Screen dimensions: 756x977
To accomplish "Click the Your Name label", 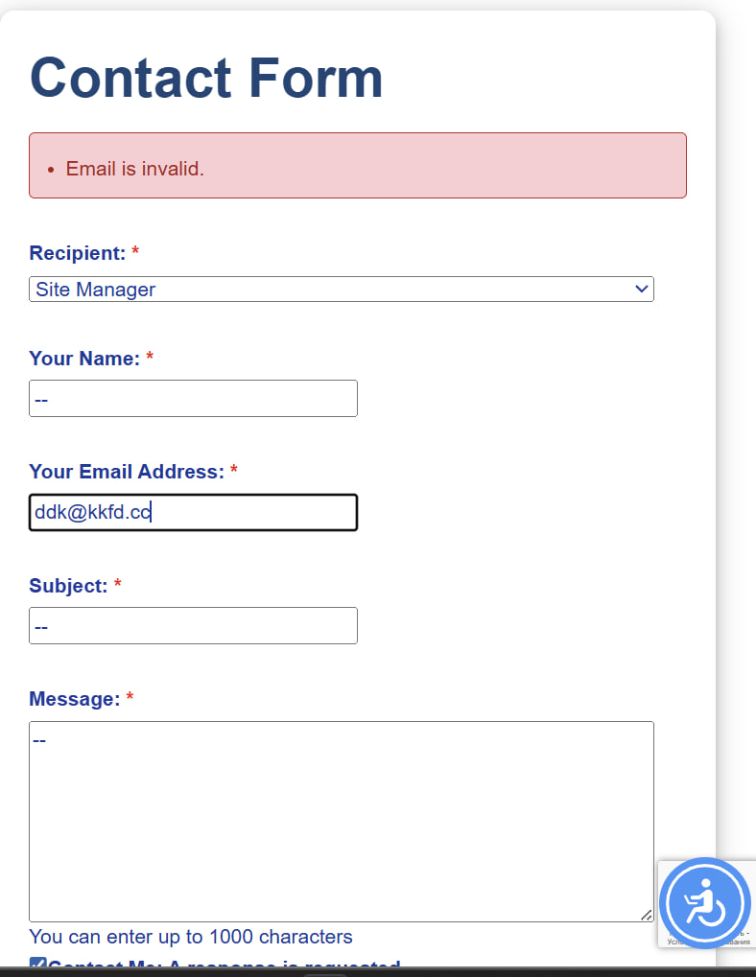I will click(84, 359).
